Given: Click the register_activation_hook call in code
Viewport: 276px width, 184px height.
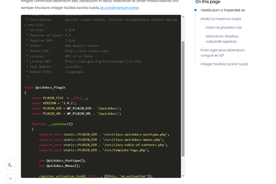Looking at the screenshot, I should coord(61,176).
